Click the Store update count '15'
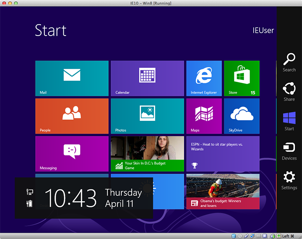Screen dimensions: 302x239 (x=253, y=93)
